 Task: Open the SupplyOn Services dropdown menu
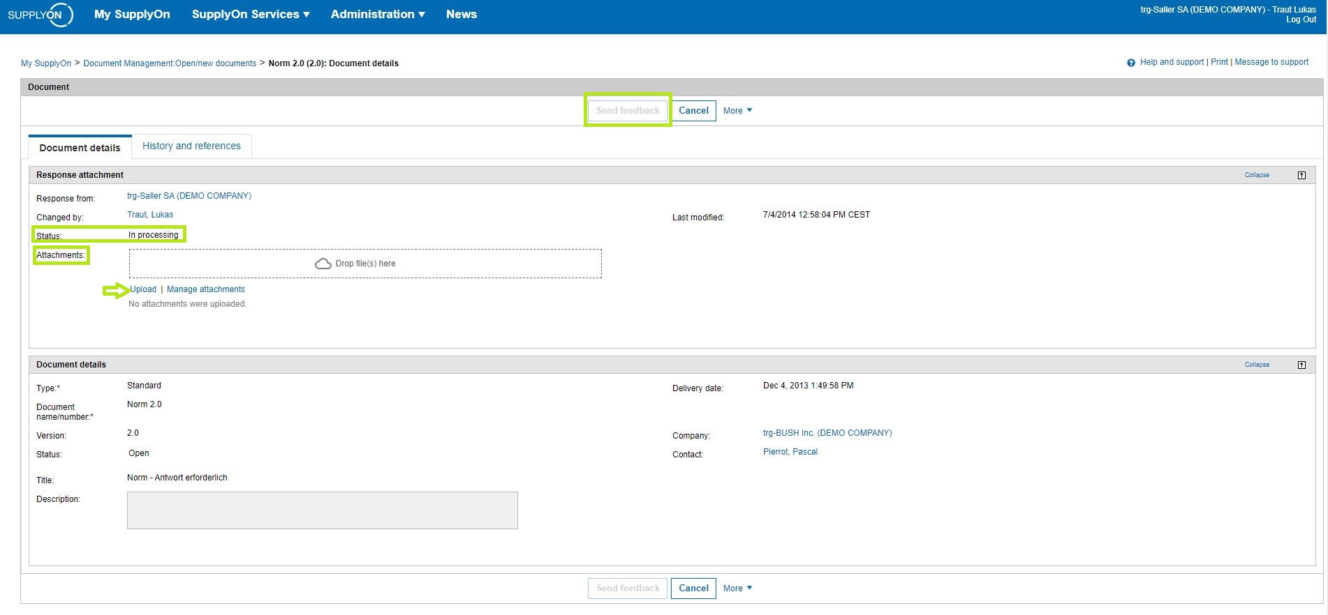(x=251, y=14)
